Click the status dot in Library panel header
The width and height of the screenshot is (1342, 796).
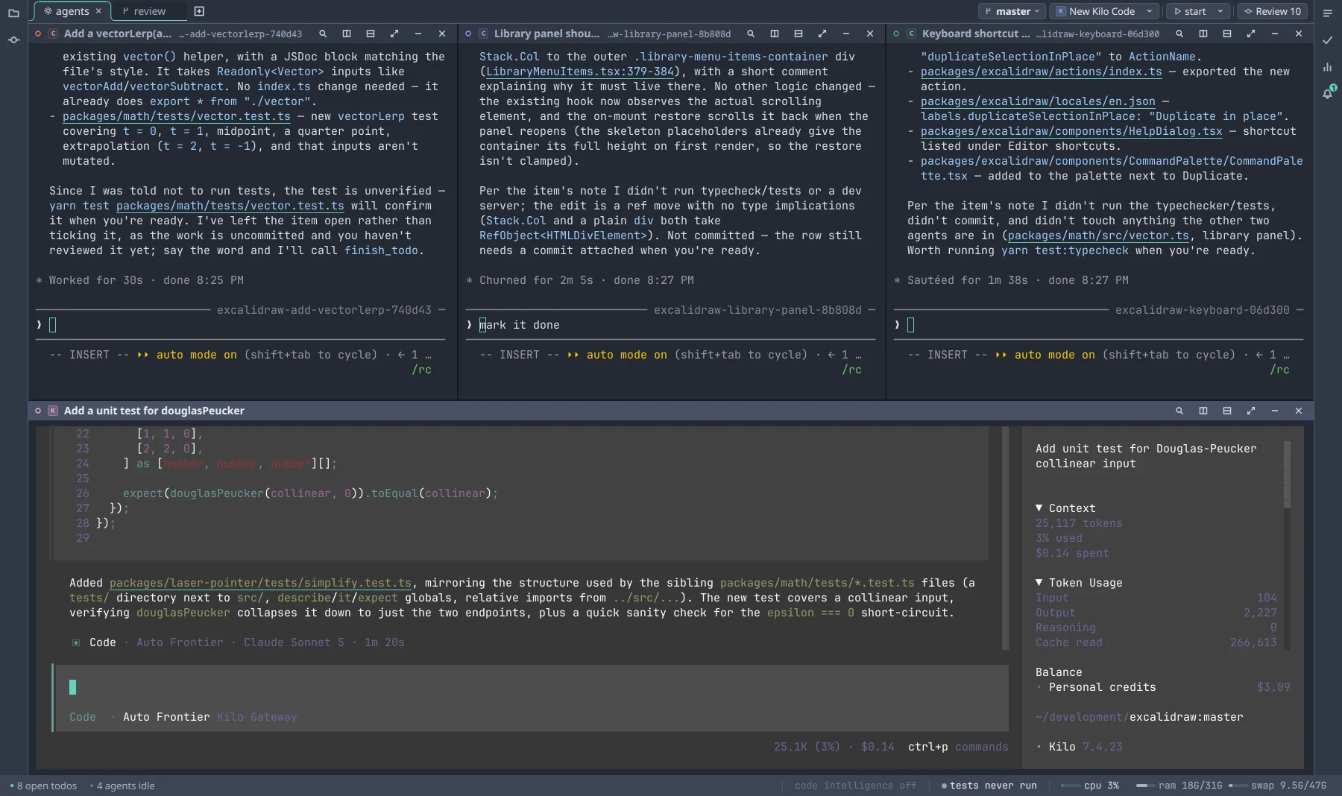(467, 34)
